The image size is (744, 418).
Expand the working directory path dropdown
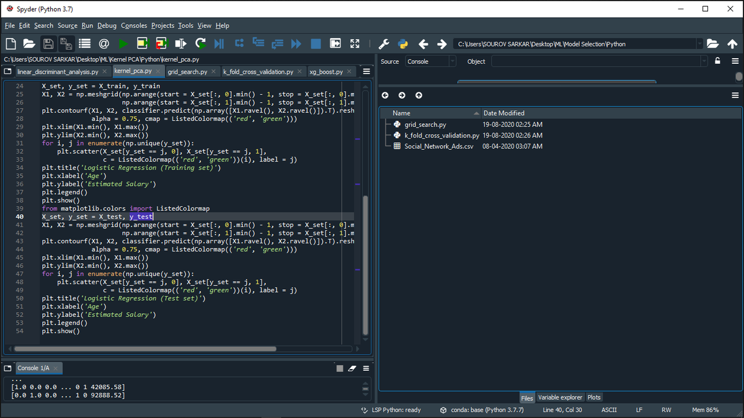click(x=700, y=44)
